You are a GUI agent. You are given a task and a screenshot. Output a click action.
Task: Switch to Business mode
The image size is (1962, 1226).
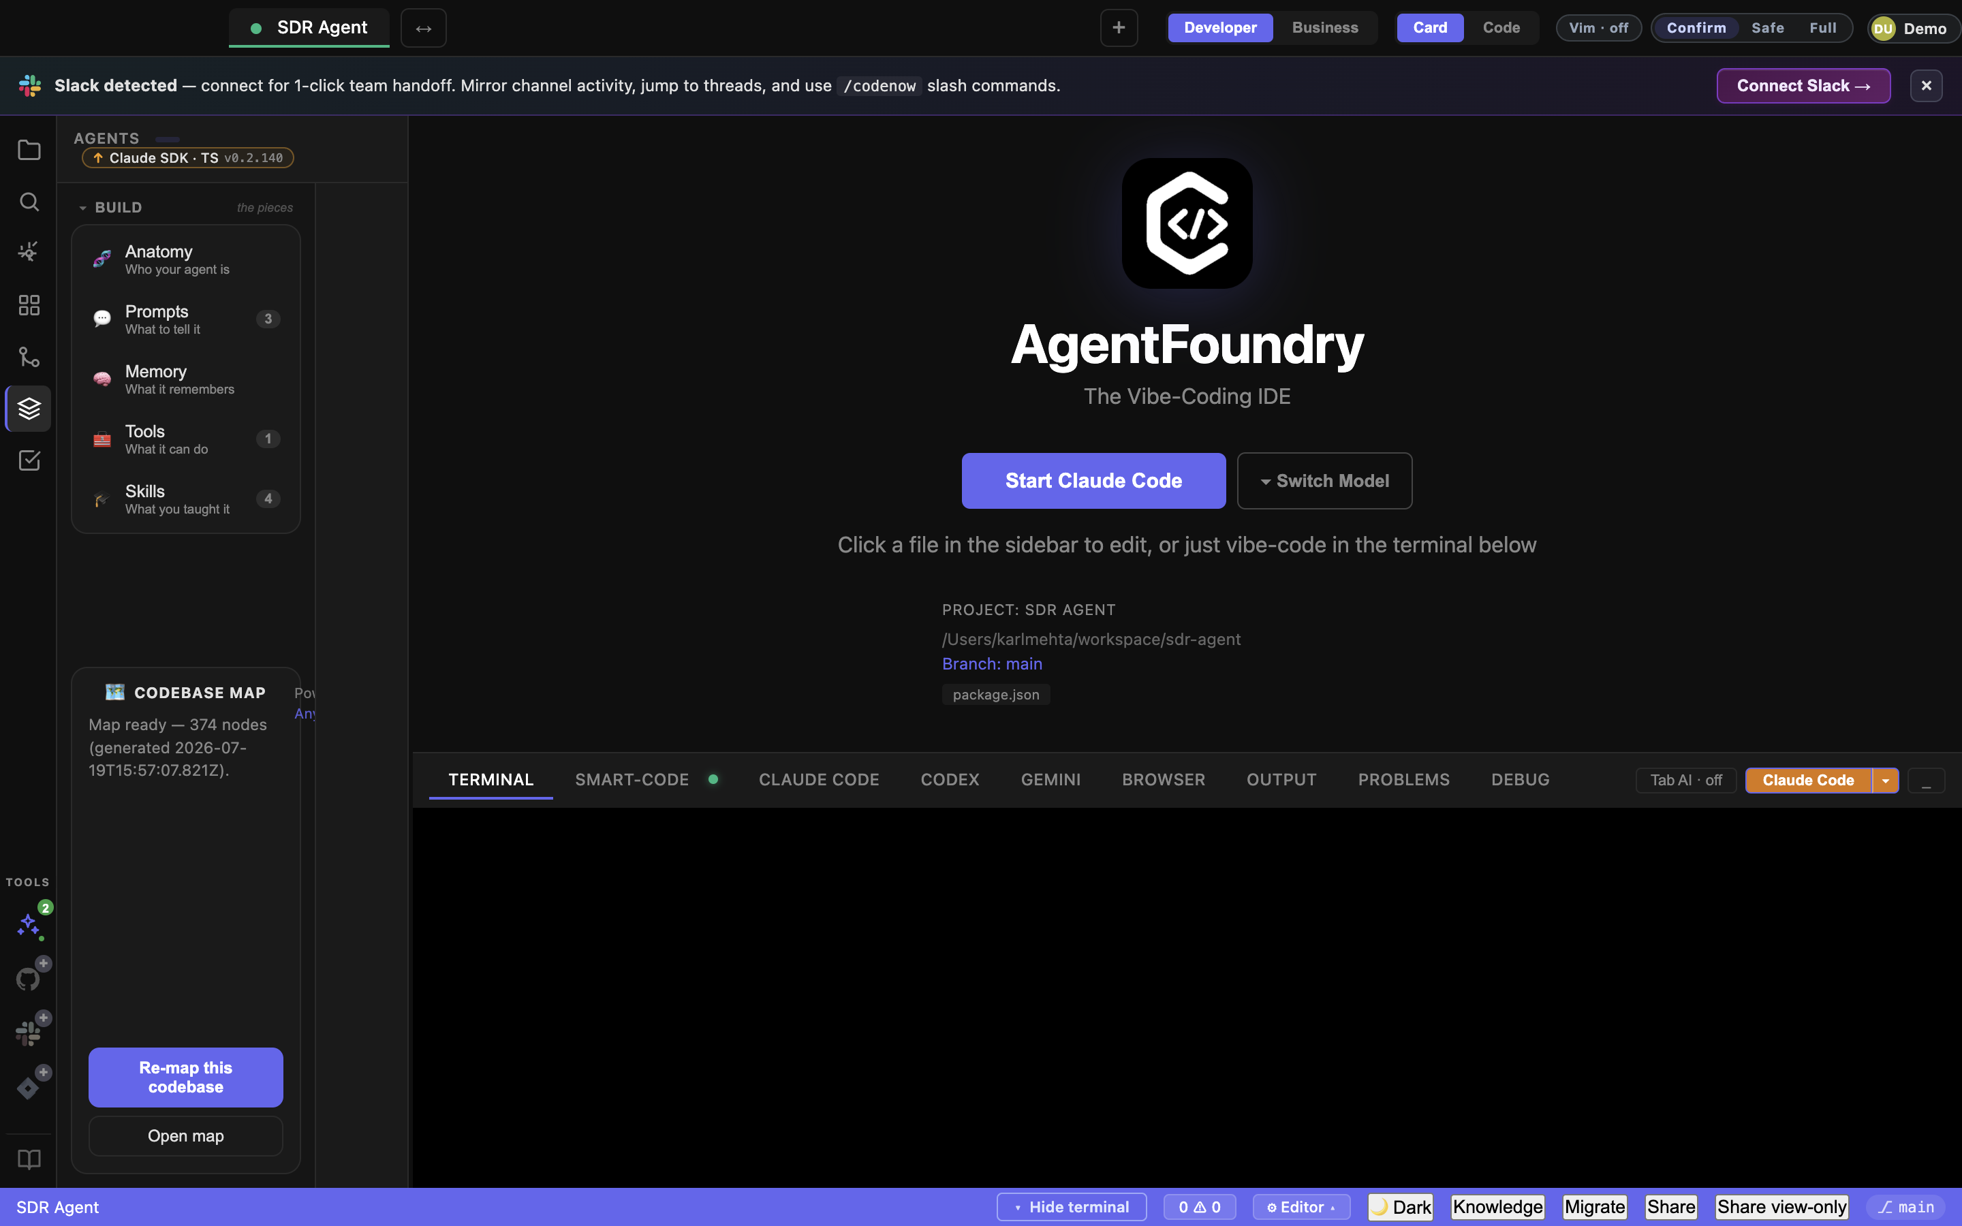1325,27
